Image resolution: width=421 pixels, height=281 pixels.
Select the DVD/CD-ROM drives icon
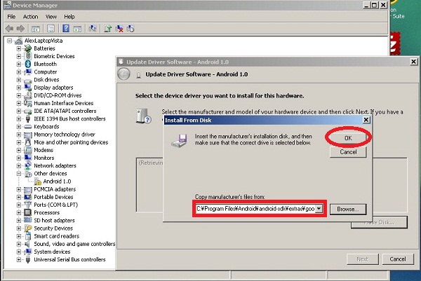[28, 95]
